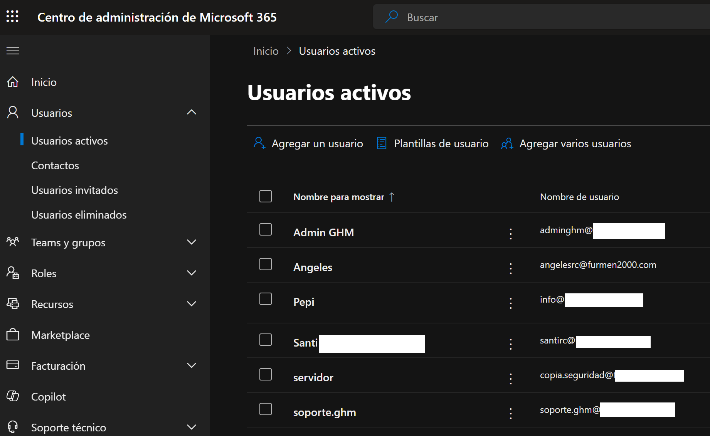The width and height of the screenshot is (710, 436).
Task: Collapse navigation with the hamburger menu icon
Action: 13,51
